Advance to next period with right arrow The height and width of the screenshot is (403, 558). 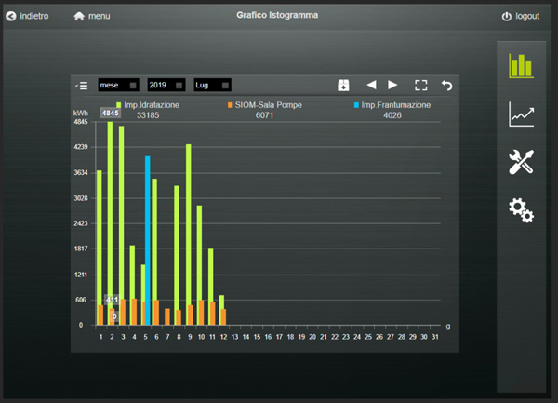coord(393,85)
